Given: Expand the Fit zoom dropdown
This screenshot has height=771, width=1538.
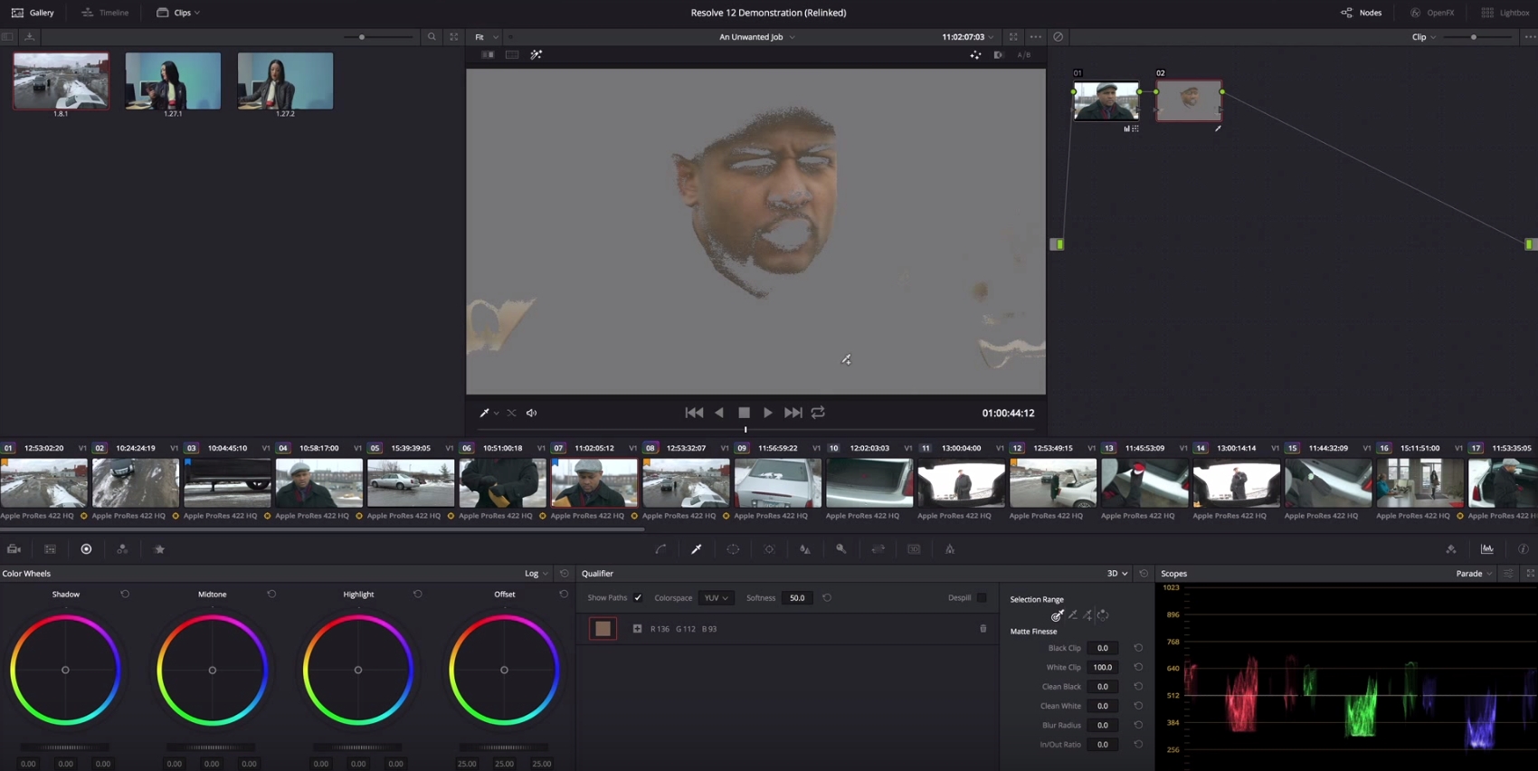Looking at the screenshot, I should (x=487, y=37).
